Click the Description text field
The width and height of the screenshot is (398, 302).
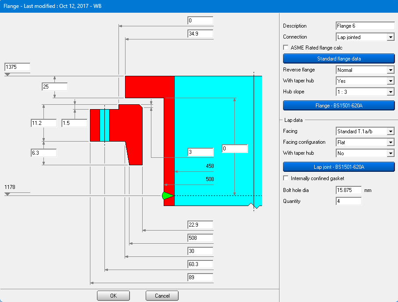point(365,26)
